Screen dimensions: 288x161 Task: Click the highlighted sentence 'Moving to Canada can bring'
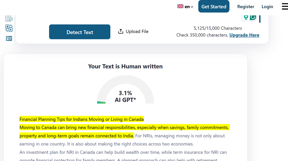click(125, 131)
